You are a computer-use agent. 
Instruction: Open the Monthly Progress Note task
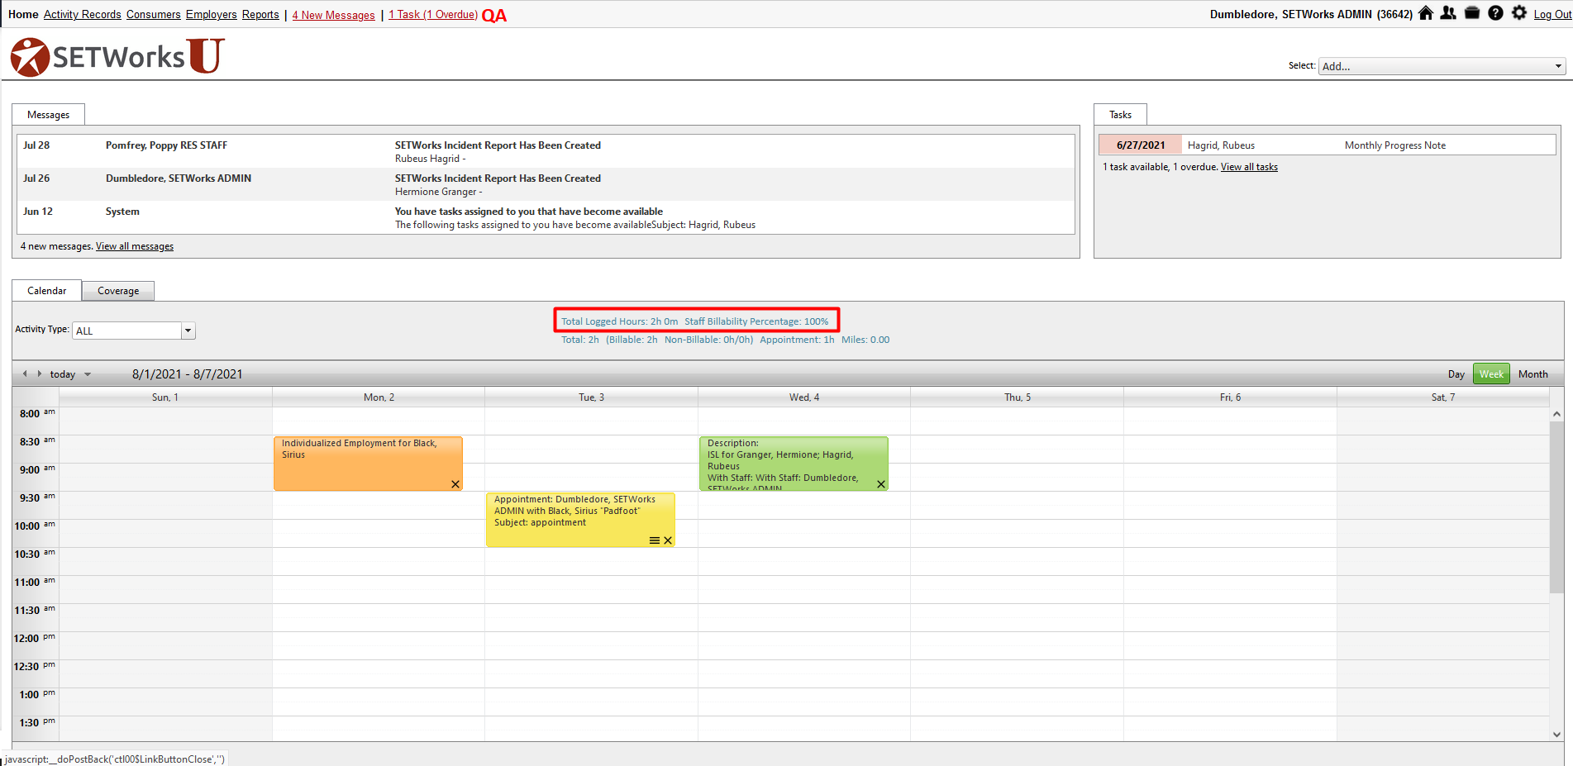[x=1395, y=145]
